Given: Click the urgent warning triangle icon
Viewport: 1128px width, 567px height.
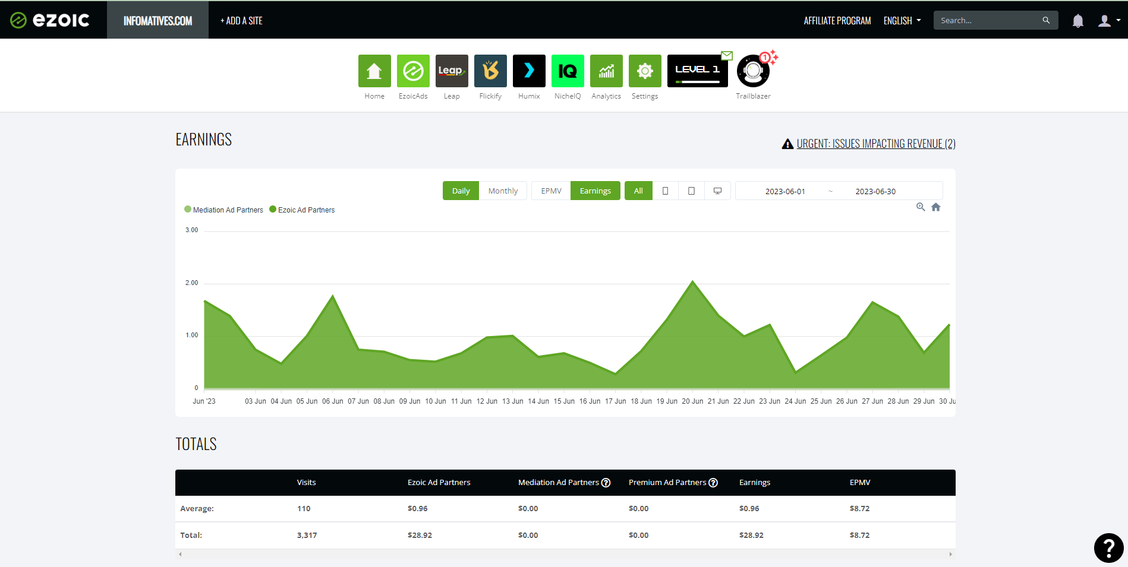Looking at the screenshot, I should click(x=787, y=144).
